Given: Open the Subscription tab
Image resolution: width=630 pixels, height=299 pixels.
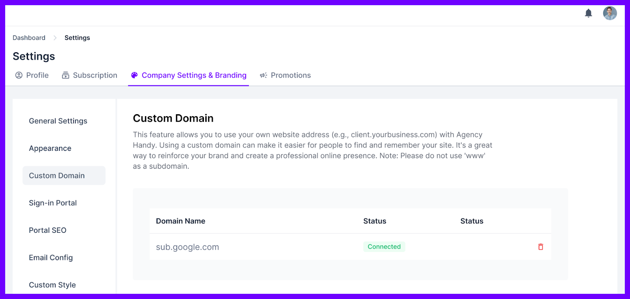Looking at the screenshot, I should tap(95, 75).
